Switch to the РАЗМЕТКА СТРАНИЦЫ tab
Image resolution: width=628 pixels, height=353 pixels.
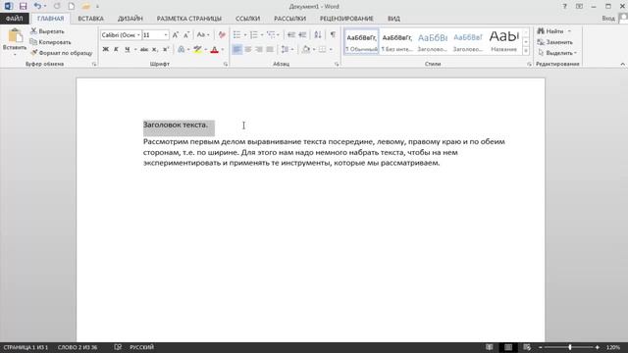click(189, 19)
